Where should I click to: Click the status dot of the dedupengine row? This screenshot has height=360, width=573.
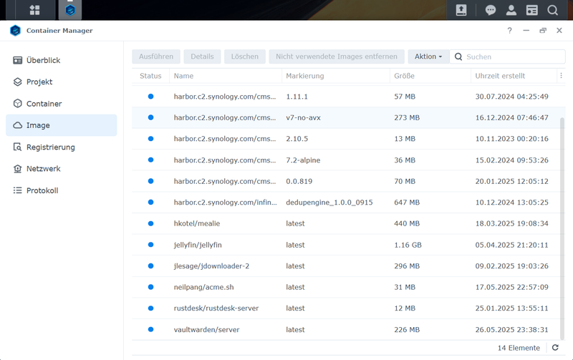click(150, 203)
